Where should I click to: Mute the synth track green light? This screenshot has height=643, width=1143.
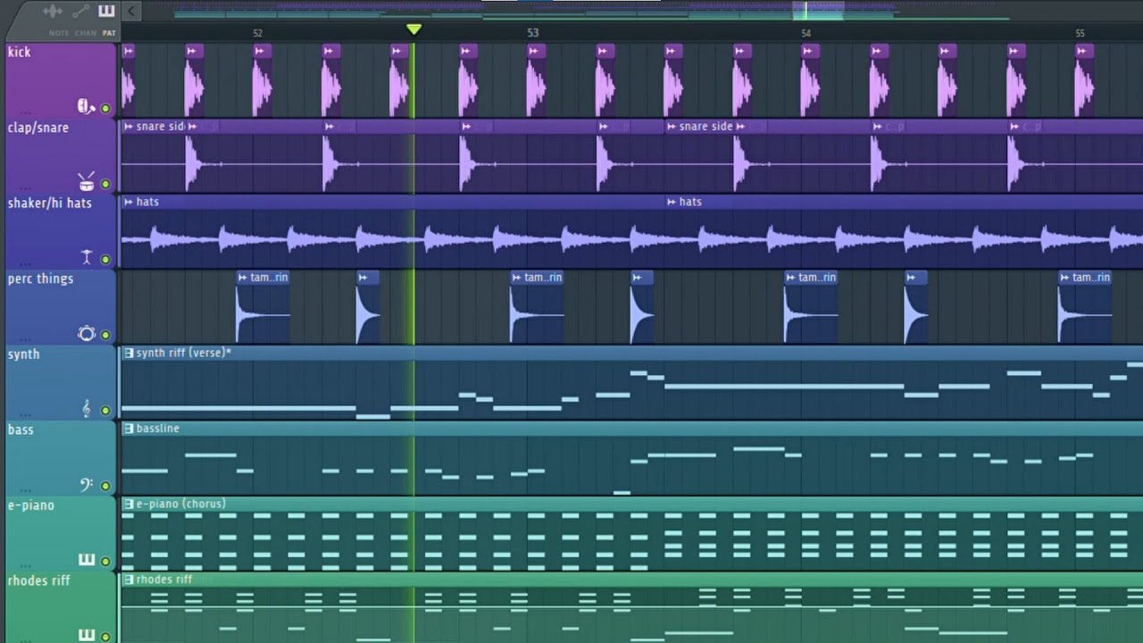click(x=105, y=411)
